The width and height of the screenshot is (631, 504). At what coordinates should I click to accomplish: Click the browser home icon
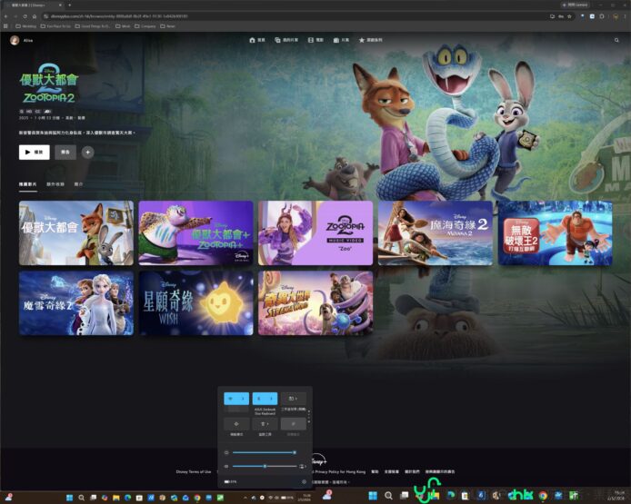click(x=35, y=16)
